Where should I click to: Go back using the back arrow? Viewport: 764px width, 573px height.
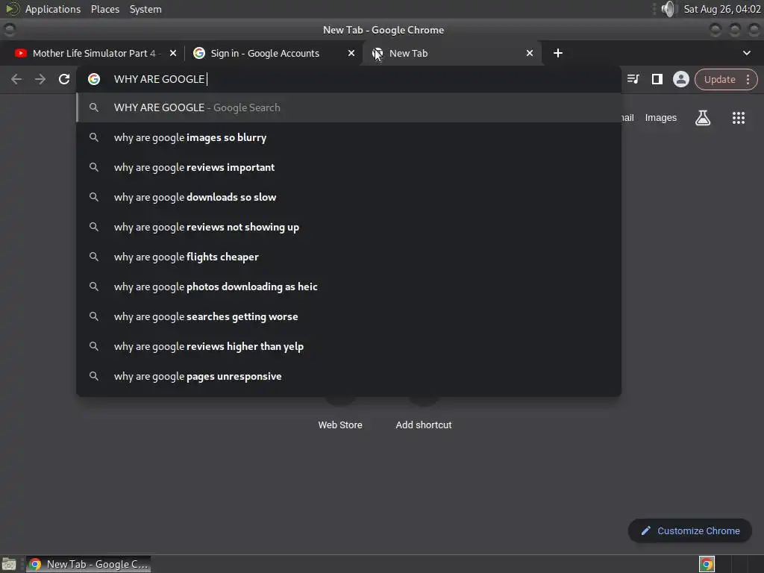pos(16,79)
